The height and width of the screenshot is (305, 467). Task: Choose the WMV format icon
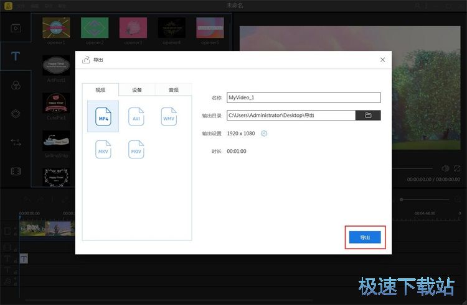pyautogui.click(x=169, y=116)
